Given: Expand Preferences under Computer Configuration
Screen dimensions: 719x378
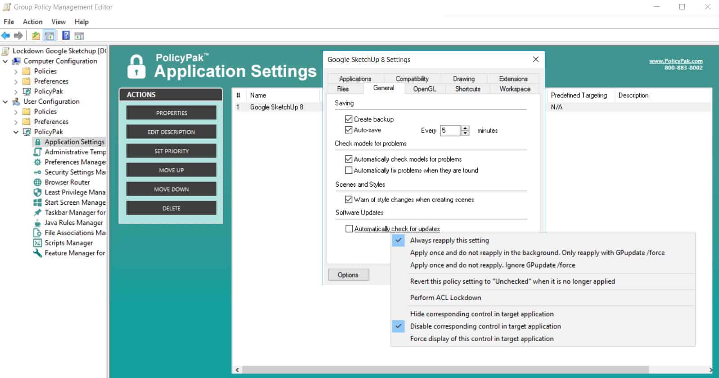Looking at the screenshot, I should tap(16, 81).
